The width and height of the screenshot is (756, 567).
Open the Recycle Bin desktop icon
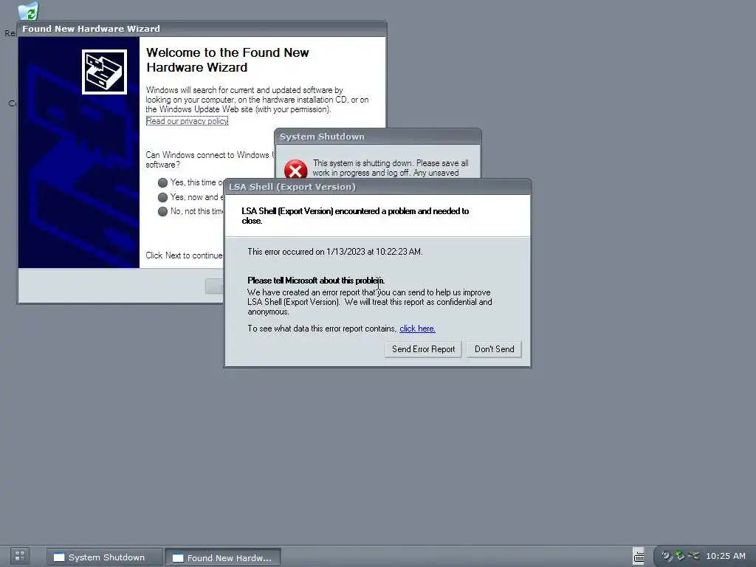tap(28, 10)
